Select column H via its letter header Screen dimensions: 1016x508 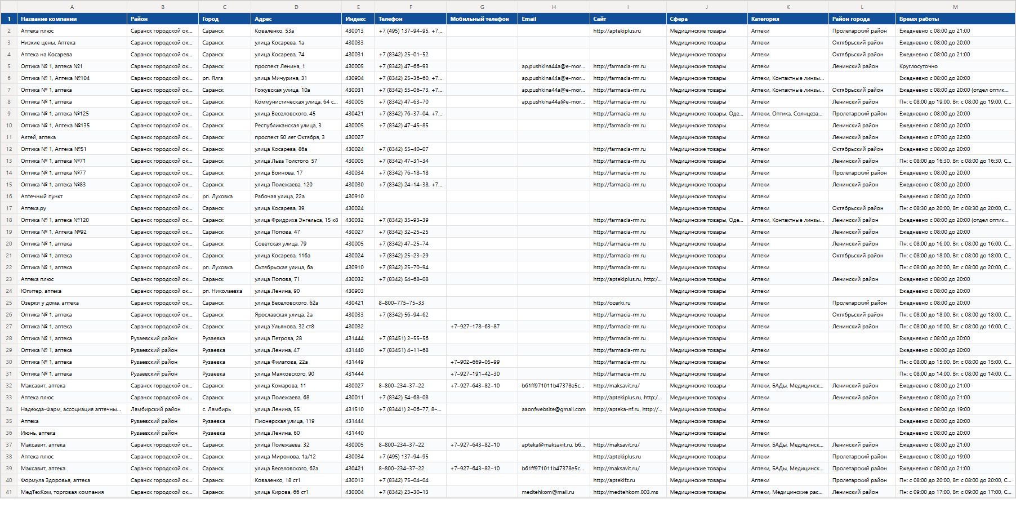coord(554,7)
